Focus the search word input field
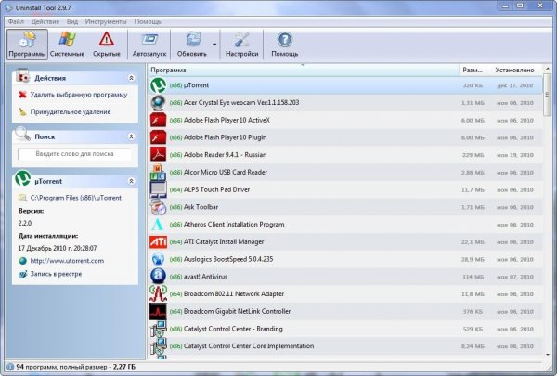The width and height of the screenshot is (557, 376). pos(74,154)
